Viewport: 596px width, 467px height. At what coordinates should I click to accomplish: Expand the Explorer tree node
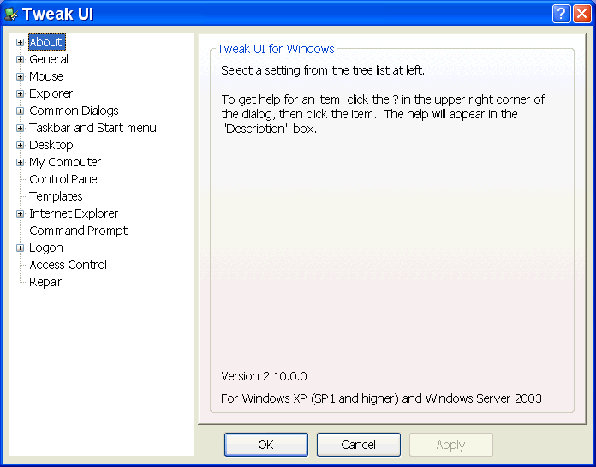click(x=21, y=93)
